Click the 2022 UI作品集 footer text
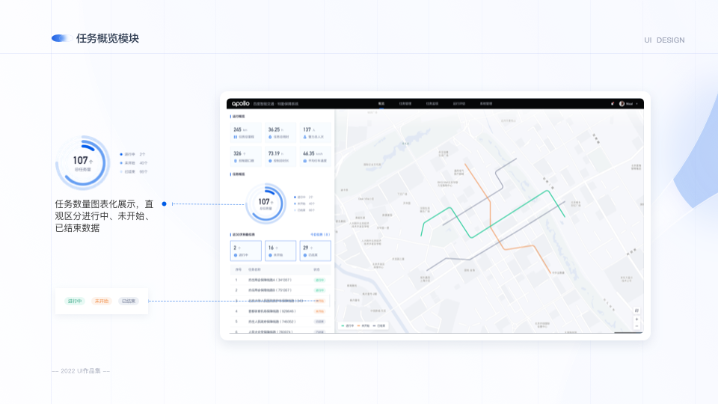Viewport: 718px width, 404px height. coord(81,371)
